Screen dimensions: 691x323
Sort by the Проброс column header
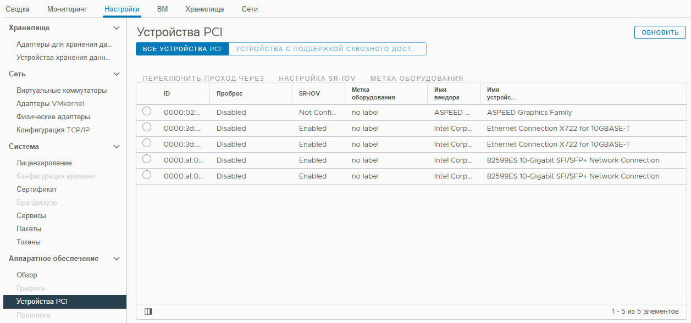(229, 93)
